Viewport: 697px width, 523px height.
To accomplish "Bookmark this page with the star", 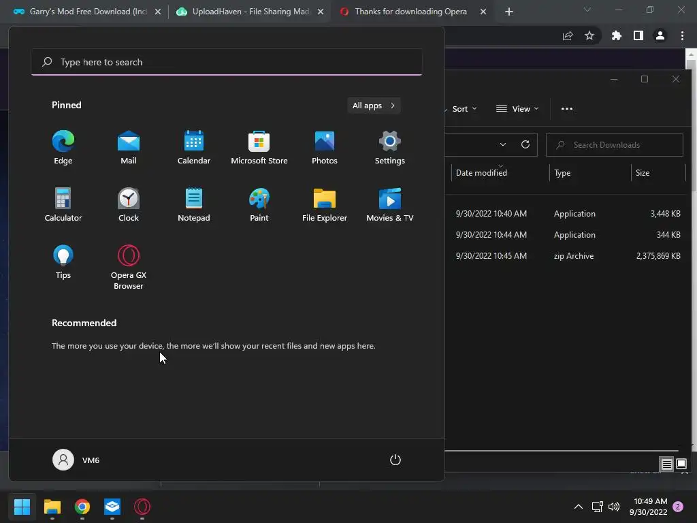I will (x=589, y=35).
